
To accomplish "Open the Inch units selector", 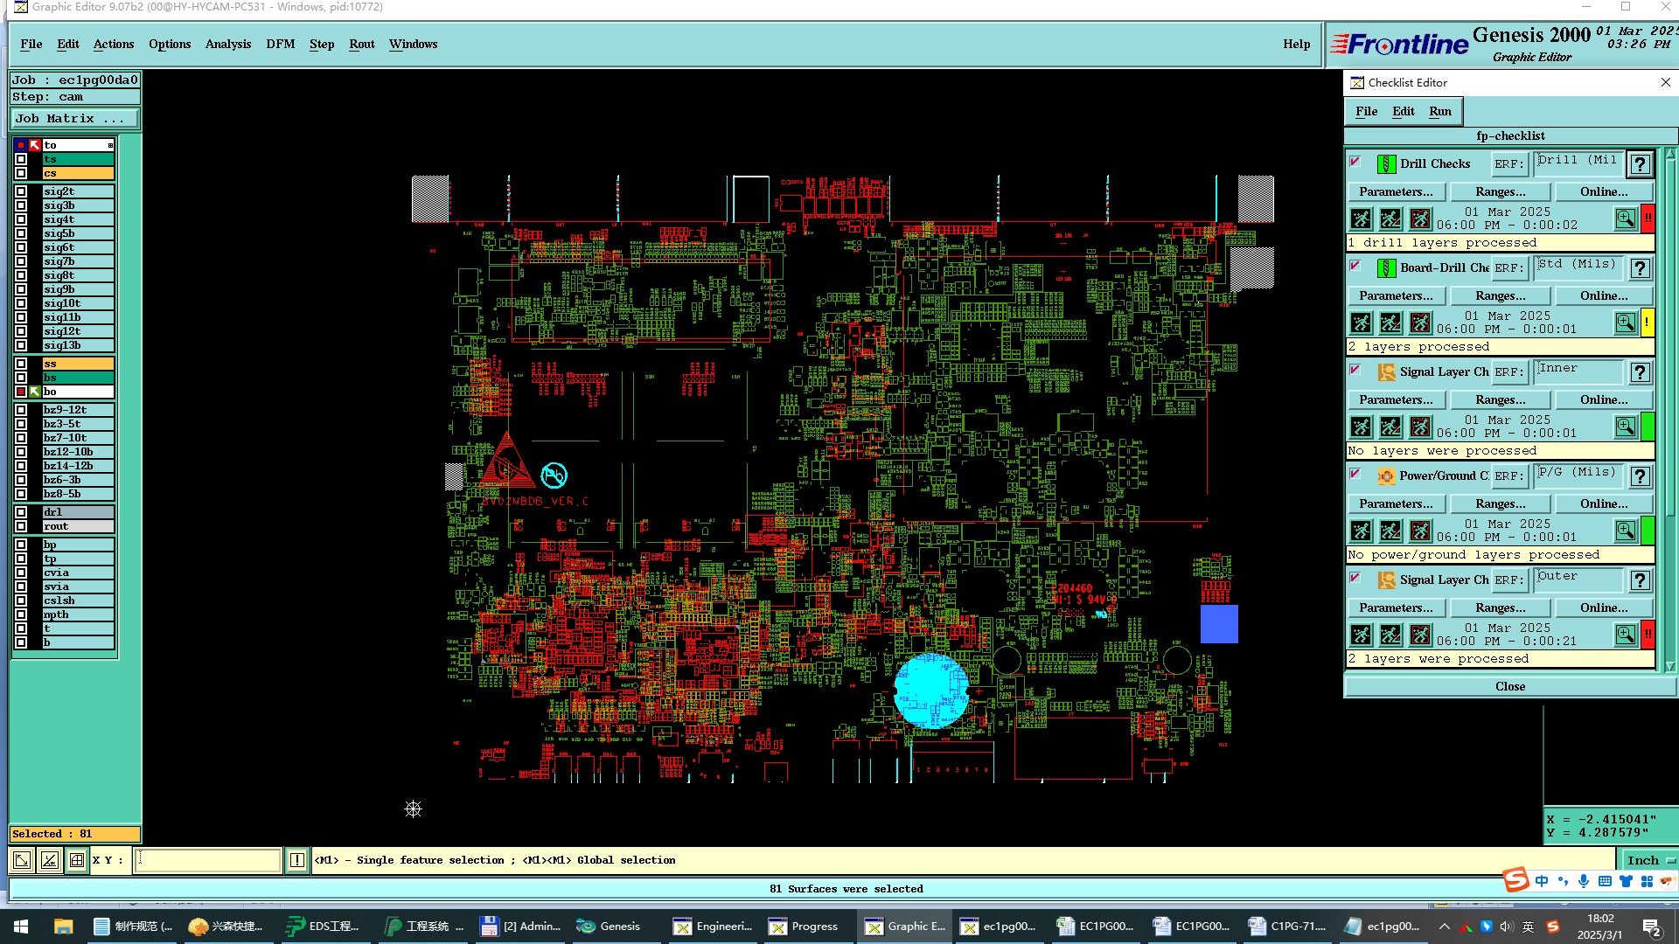I will click(x=1648, y=860).
